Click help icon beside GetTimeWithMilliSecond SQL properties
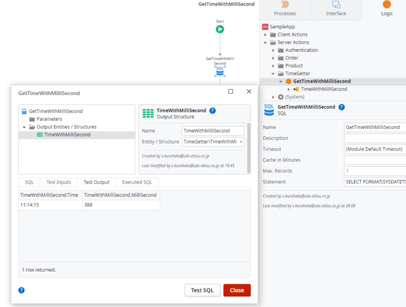406x307 pixels. [342, 107]
